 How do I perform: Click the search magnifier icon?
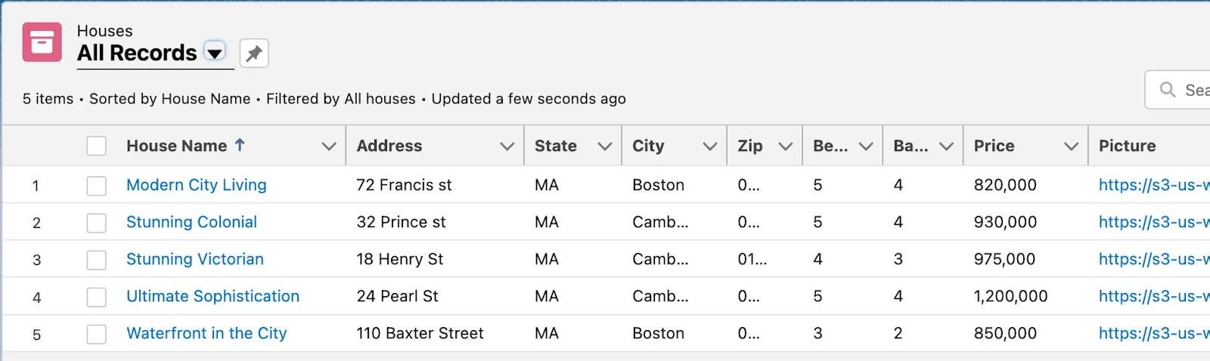click(x=1168, y=90)
